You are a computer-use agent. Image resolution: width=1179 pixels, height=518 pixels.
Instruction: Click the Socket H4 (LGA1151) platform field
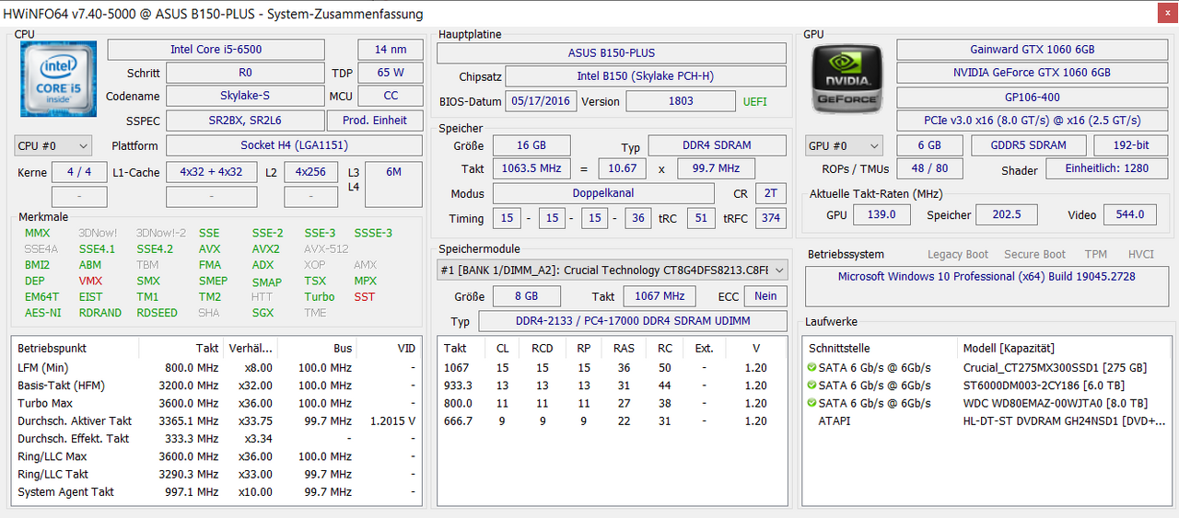click(294, 145)
